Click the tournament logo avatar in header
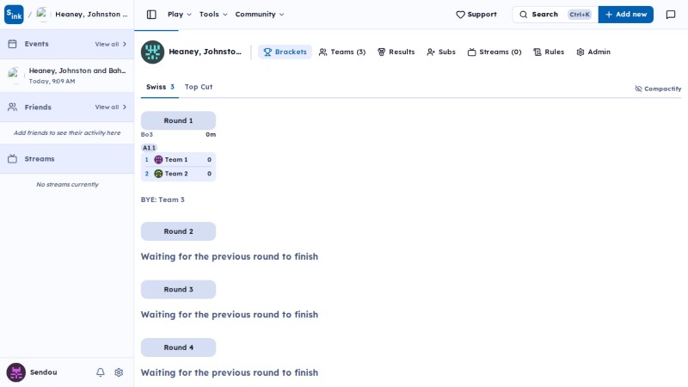 tap(152, 52)
